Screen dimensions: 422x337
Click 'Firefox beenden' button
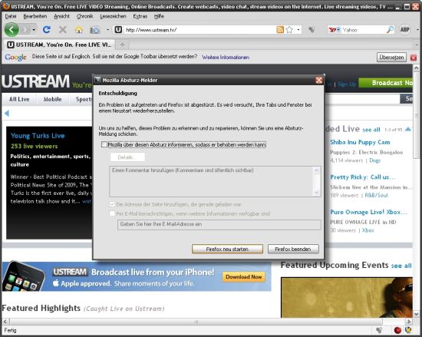tap(293, 249)
